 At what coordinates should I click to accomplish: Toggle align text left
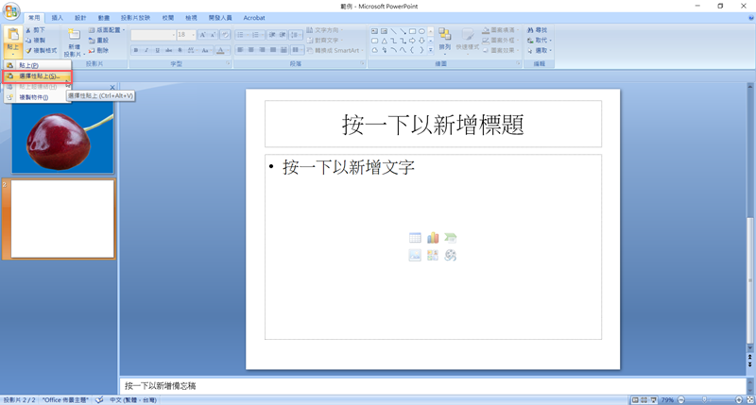point(240,50)
